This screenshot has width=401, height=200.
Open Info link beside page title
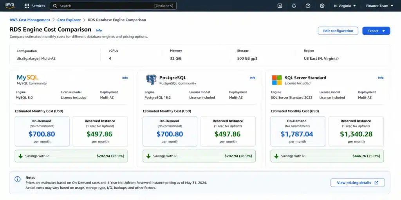[x=99, y=30]
